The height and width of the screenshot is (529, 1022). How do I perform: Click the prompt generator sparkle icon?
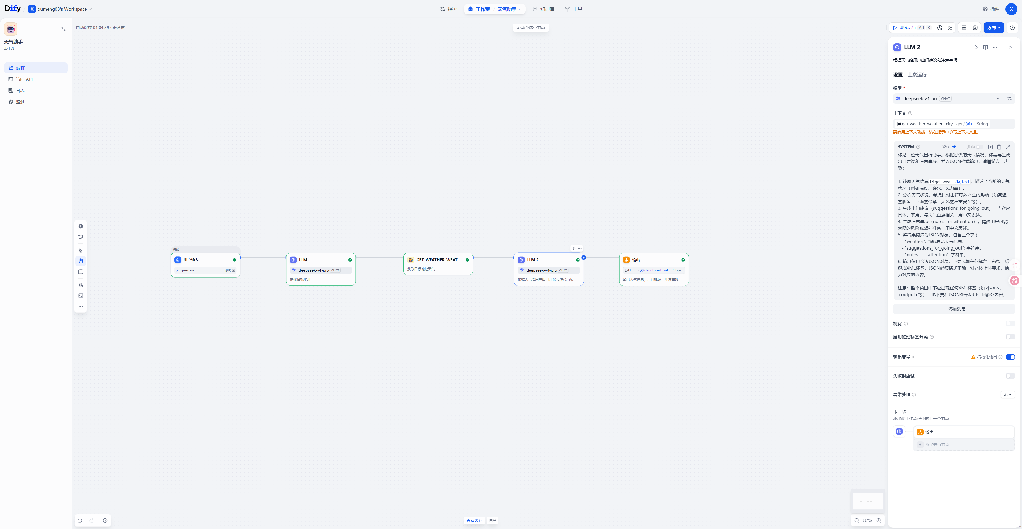[x=954, y=147]
